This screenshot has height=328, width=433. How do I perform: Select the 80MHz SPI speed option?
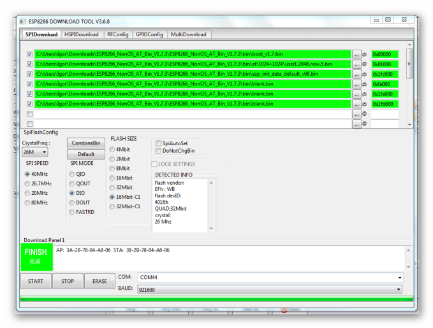(x=27, y=203)
